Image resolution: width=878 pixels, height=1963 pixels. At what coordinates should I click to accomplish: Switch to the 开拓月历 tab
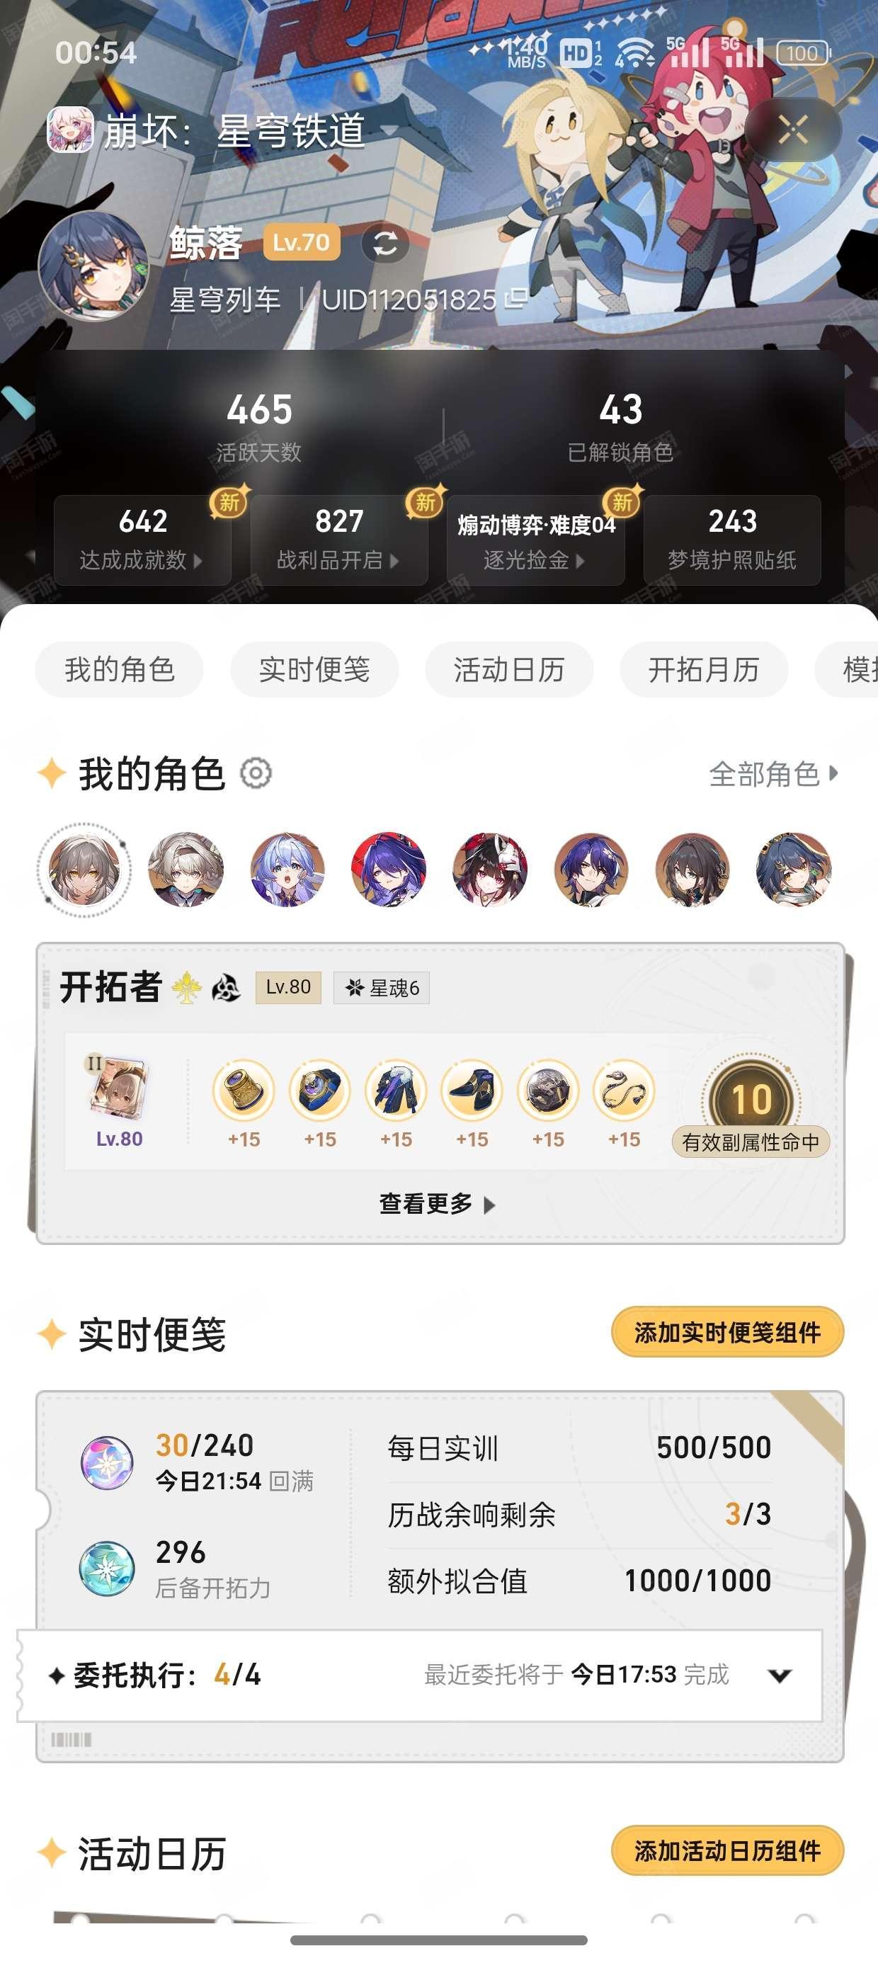click(704, 670)
